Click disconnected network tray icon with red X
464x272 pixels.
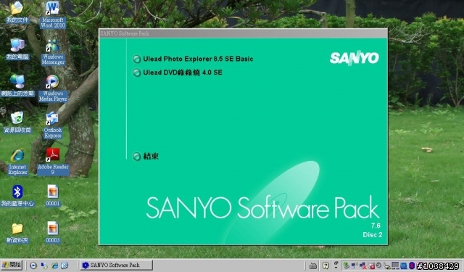coord(362,265)
